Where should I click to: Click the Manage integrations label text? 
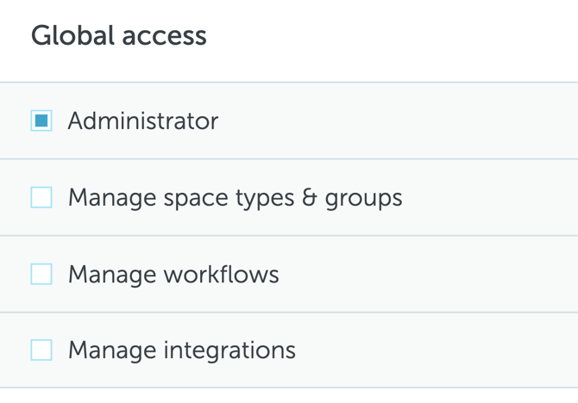tap(182, 350)
